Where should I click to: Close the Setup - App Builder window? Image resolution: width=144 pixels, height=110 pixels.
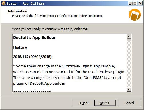(x=140, y=3)
